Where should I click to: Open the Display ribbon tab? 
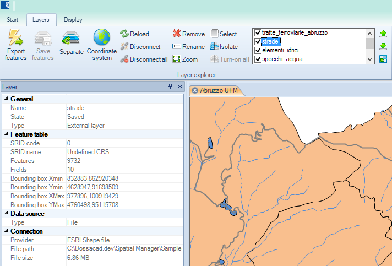[73, 20]
